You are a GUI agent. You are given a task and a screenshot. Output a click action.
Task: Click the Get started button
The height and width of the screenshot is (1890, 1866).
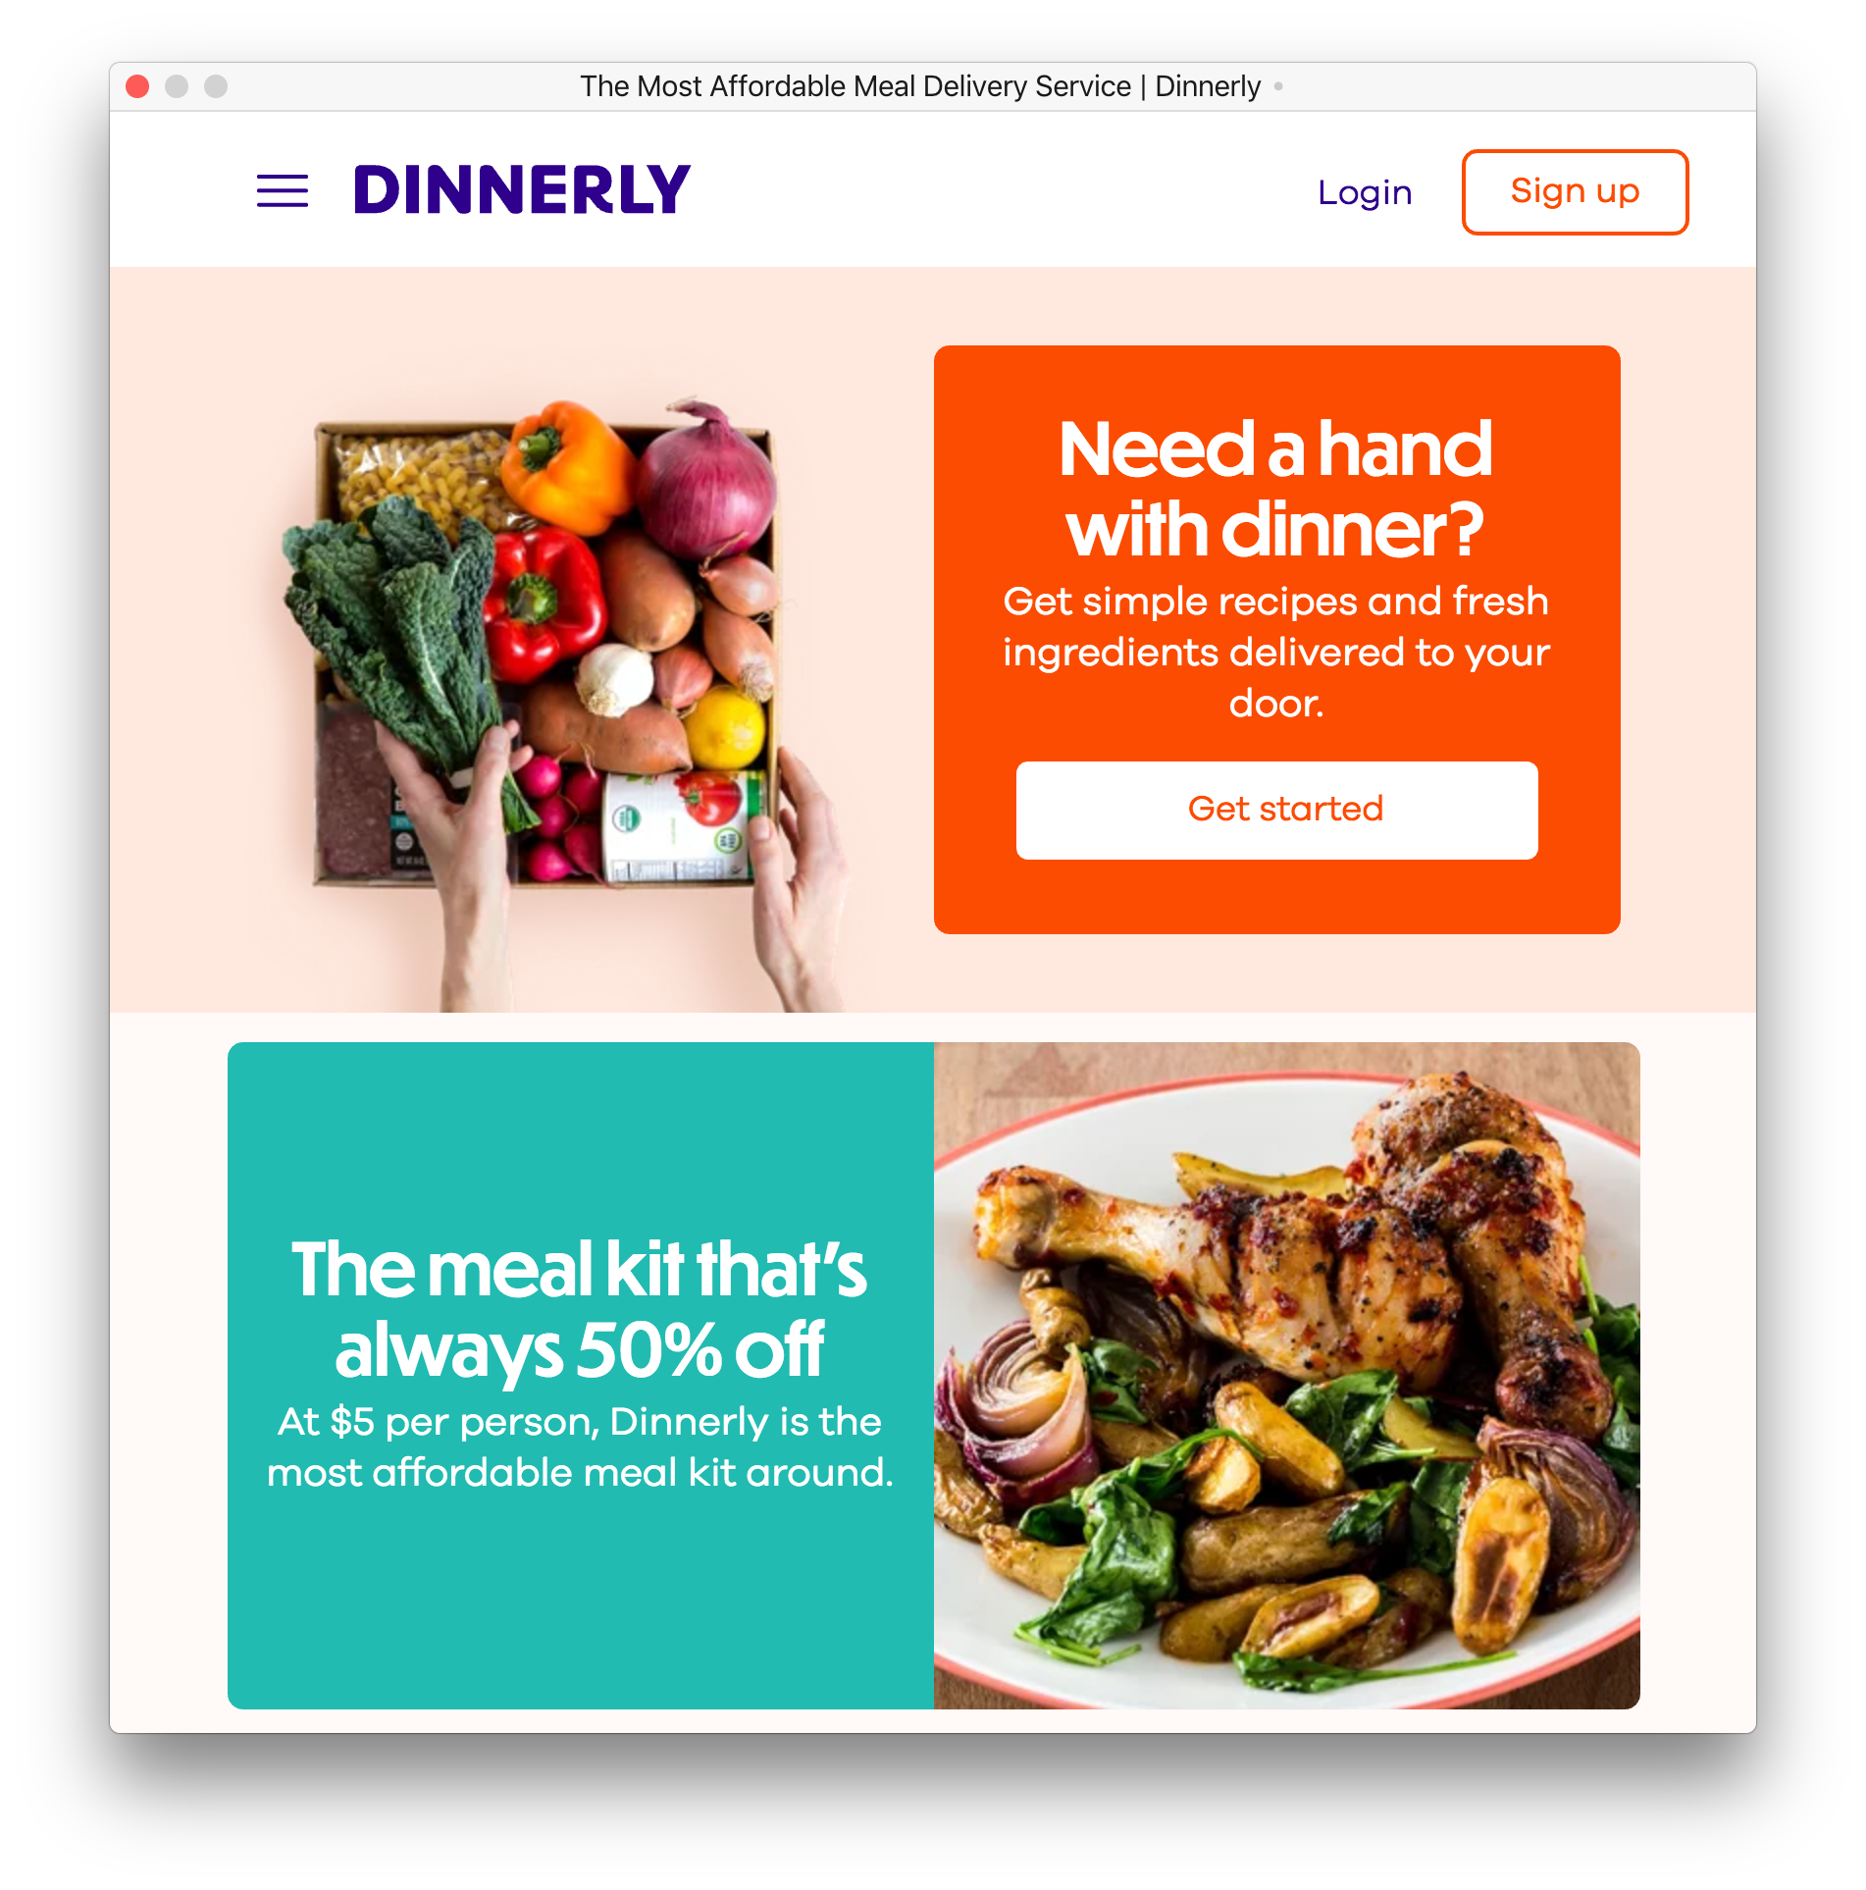(1276, 810)
